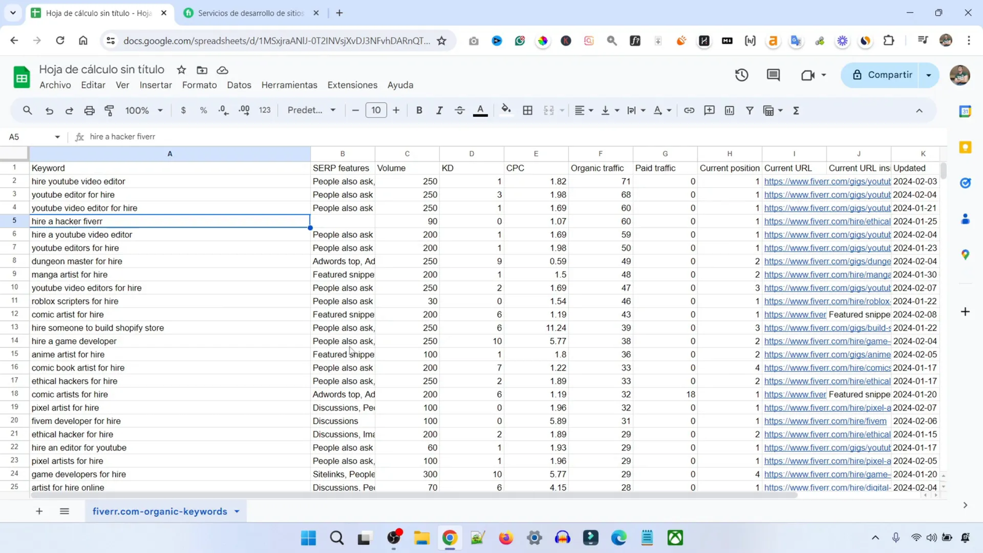Viewport: 983px width, 553px height.
Task: Open the fill color picker
Action: pos(506,111)
